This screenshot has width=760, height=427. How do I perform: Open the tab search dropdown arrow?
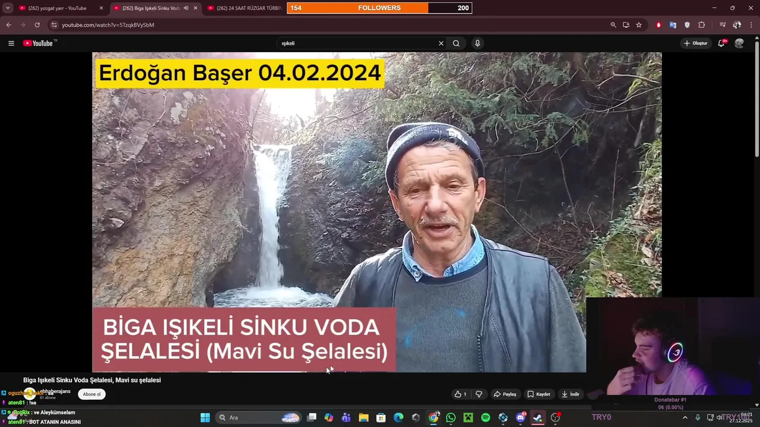coord(8,8)
